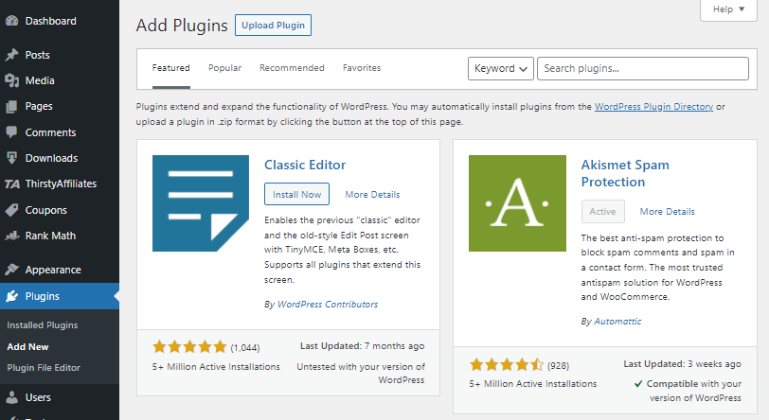
Task: Focus the Search plugins input field
Action: (643, 69)
